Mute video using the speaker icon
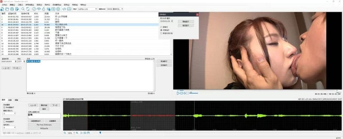The height and width of the screenshot is (139, 343). tap(184, 93)
